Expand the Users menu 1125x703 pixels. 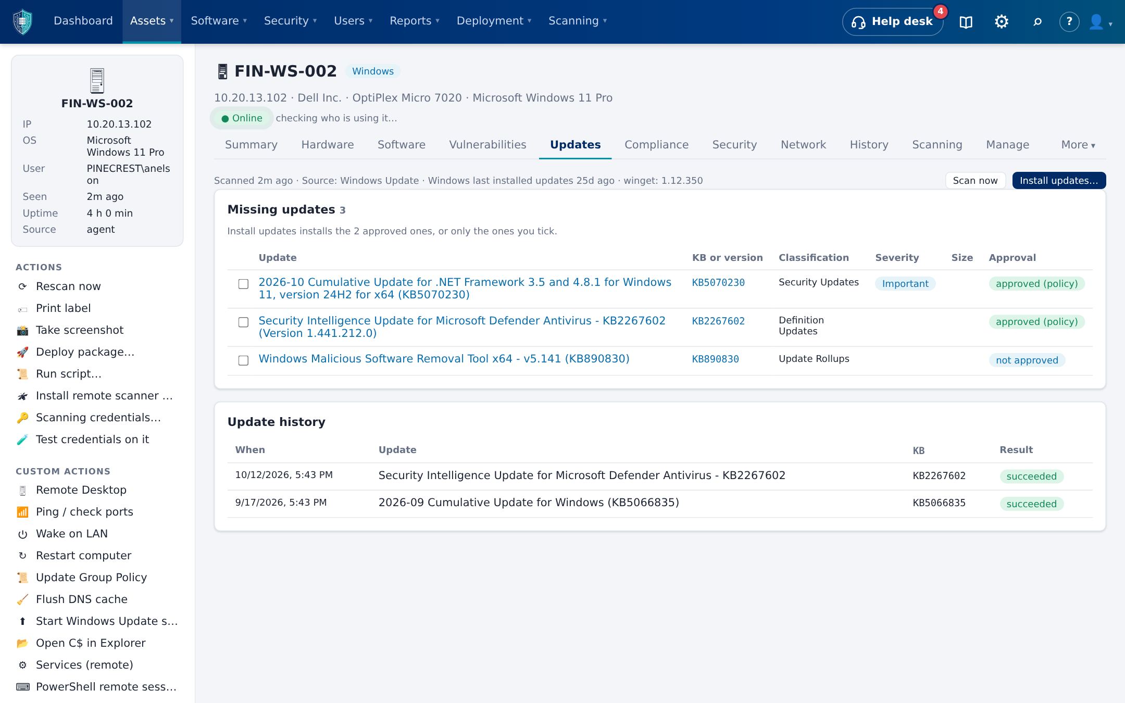353,21
